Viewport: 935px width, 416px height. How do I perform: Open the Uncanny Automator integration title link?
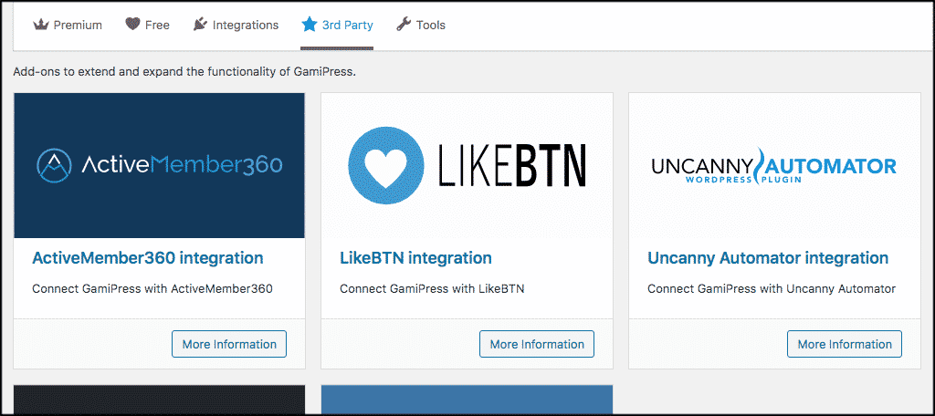[768, 258]
